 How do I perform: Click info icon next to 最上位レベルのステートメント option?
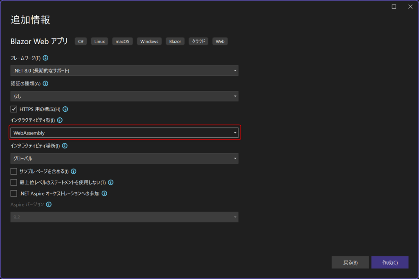coord(110,182)
